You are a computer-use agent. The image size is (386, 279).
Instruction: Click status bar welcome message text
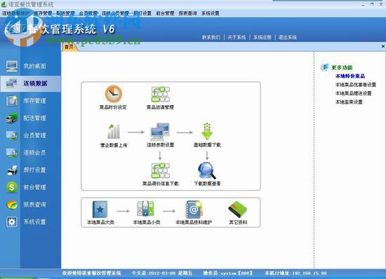click(91, 273)
